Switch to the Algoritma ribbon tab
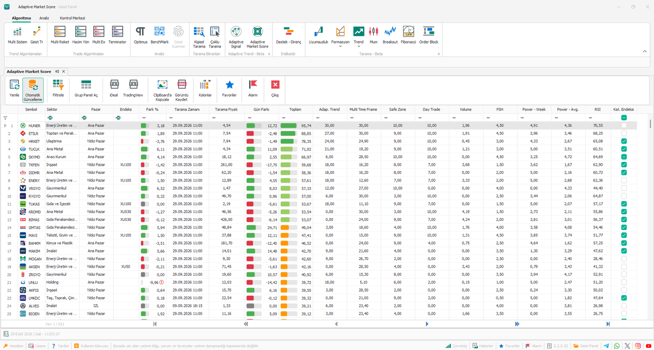 pyautogui.click(x=21, y=18)
